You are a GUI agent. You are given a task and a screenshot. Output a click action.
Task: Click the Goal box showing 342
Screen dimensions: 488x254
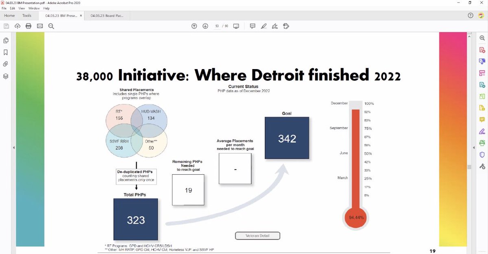[287, 138]
